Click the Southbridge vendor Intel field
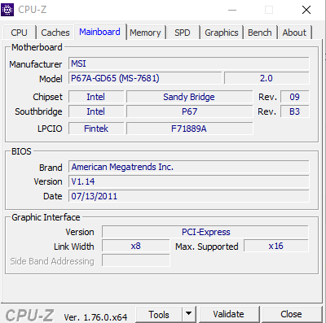This screenshot has height=323, width=326. coord(96,111)
